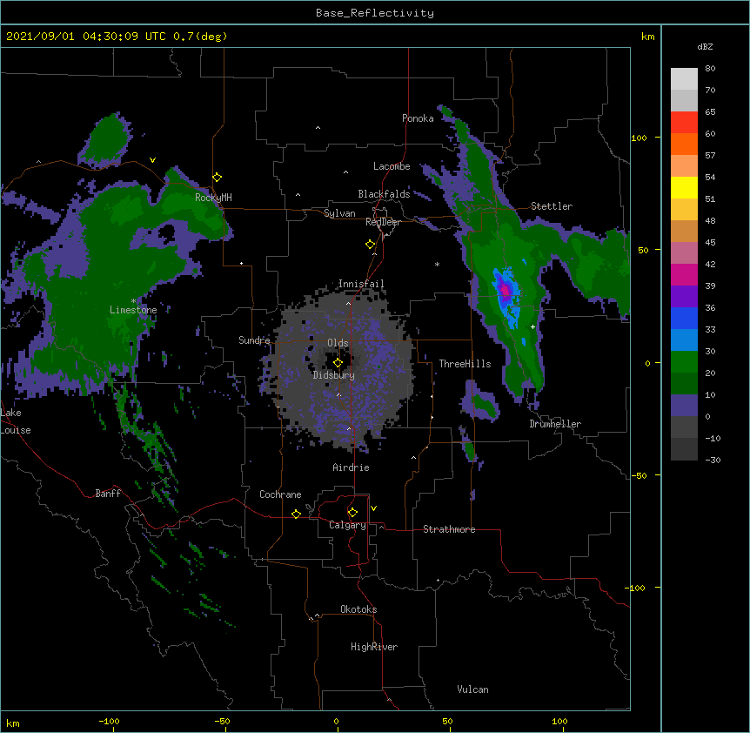The image size is (750, 733).
Task: Pick the bright green 20-30 dBZ legend swatch
Action: (684, 362)
